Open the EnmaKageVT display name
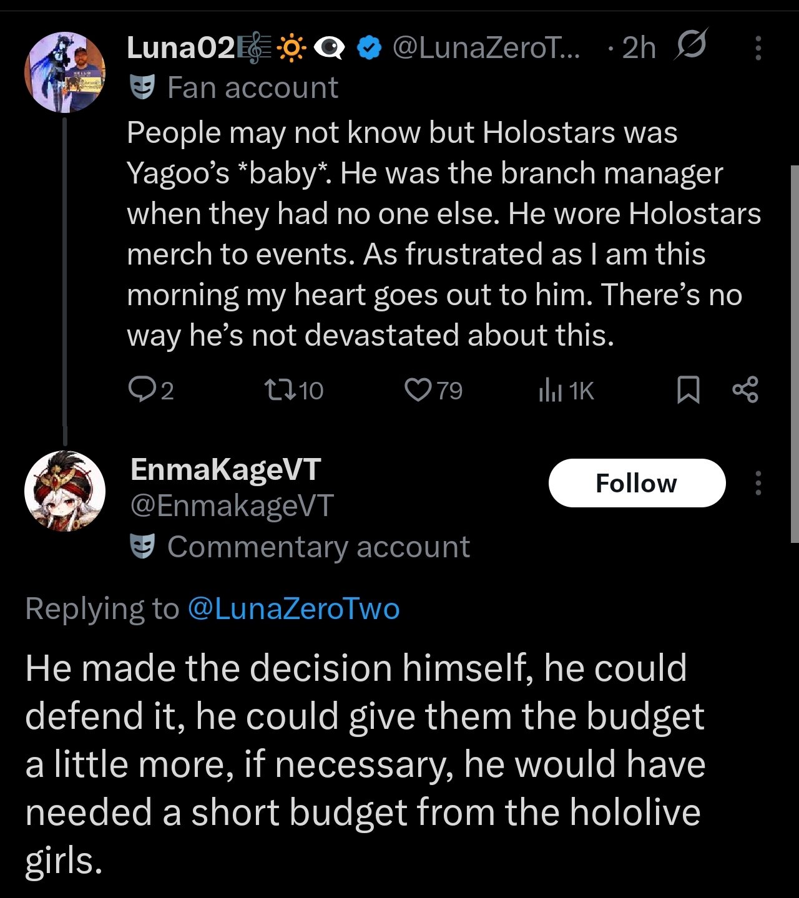The image size is (799, 898). 225,469
